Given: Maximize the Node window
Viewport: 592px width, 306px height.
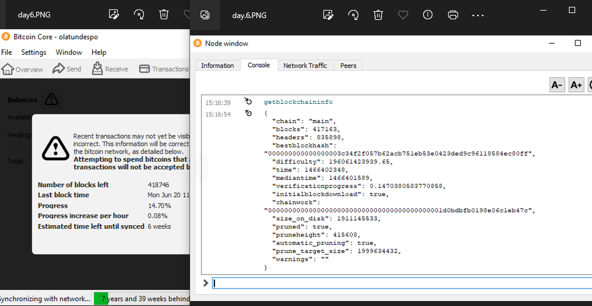Looking at the screenshot, I should coord(578,44).
